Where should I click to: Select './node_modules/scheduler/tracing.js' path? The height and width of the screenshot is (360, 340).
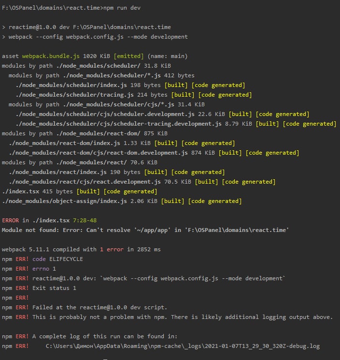coord(74,95)
